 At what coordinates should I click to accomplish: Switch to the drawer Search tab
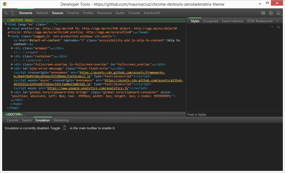[27, 120]
